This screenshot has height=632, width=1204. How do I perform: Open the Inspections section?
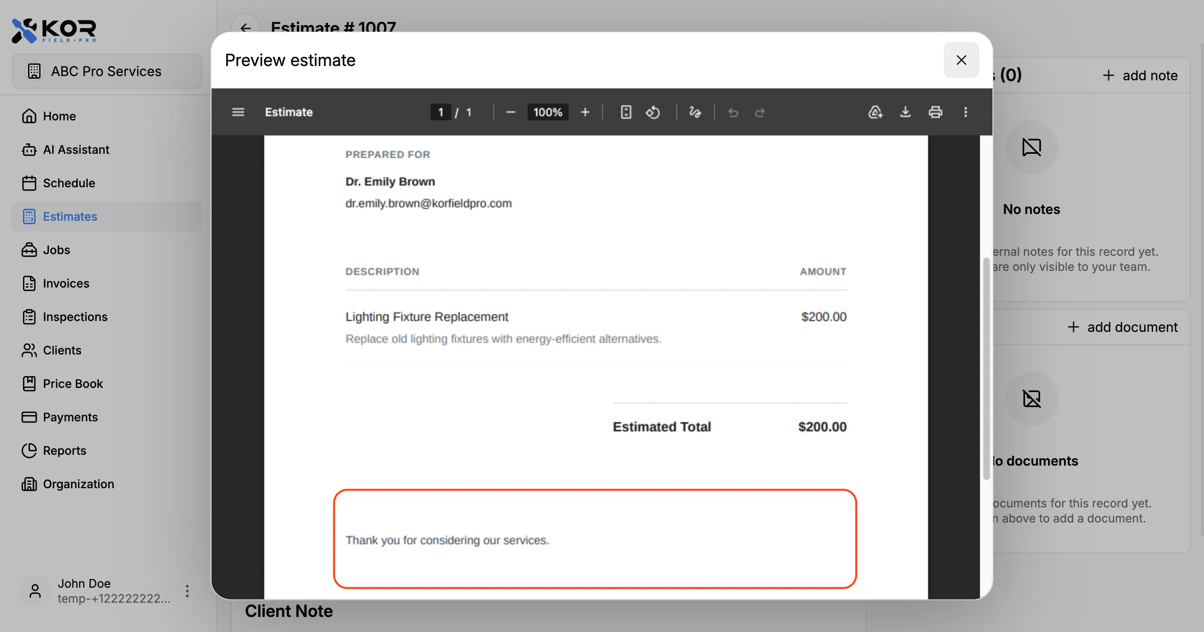(75, 316)
